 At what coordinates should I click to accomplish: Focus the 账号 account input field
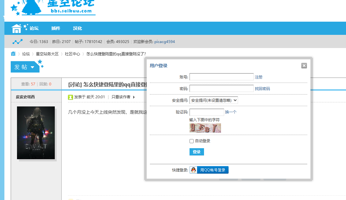221,77
